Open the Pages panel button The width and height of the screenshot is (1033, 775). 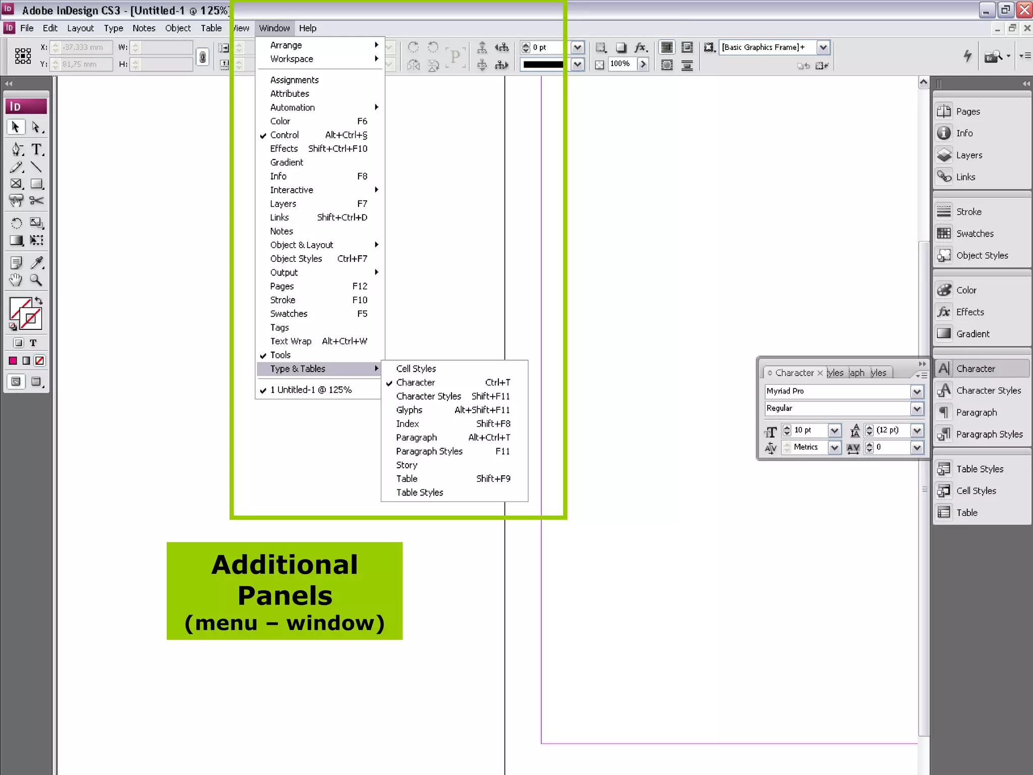tap(982, 112)
